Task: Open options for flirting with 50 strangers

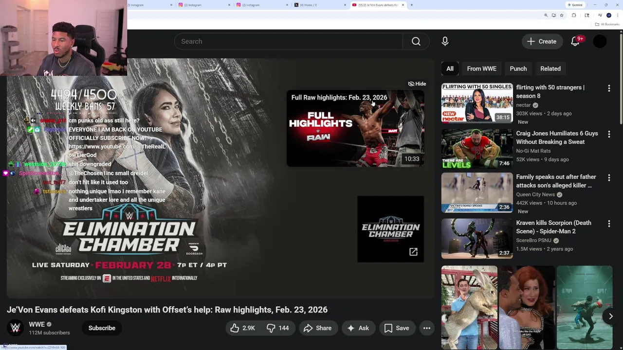Action: tap(609, 88)
